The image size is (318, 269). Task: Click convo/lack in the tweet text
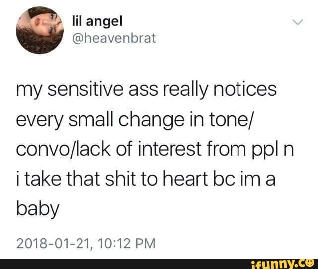tap(63, 149)
